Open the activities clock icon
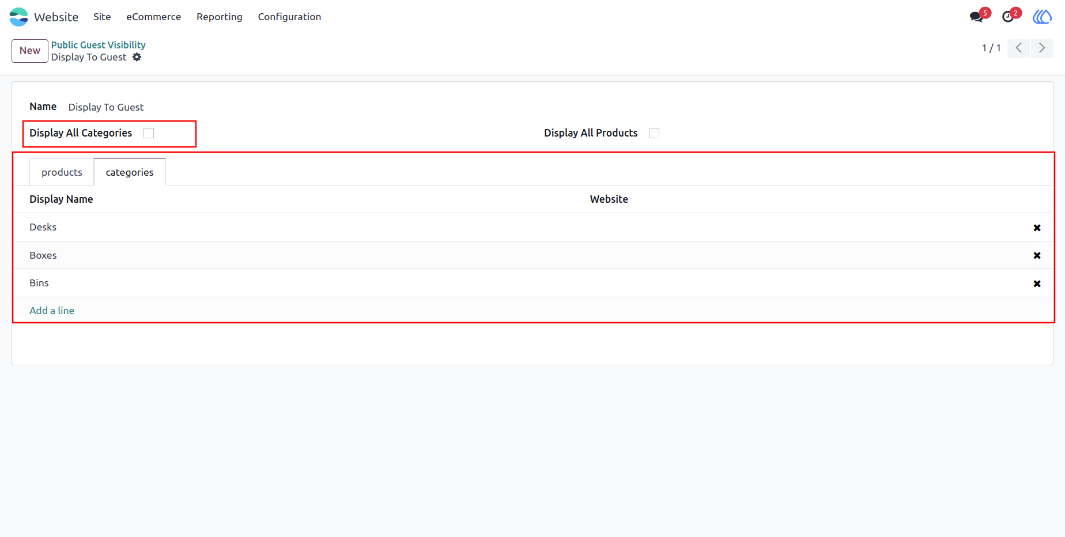 click(x=1008, y=17)
